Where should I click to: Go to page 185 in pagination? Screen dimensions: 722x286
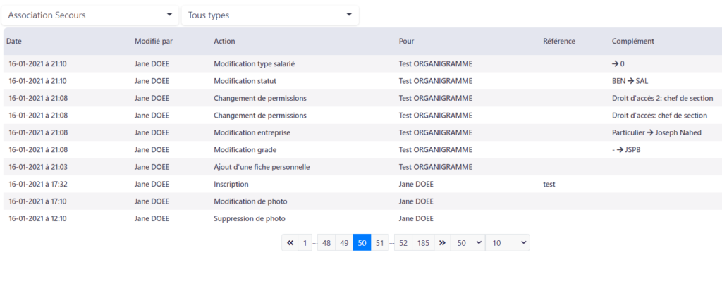coord(423,243)
